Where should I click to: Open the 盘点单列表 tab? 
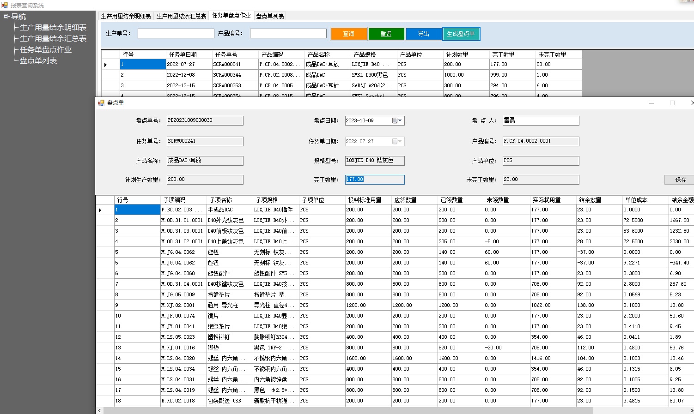click(x=270, y=16)
